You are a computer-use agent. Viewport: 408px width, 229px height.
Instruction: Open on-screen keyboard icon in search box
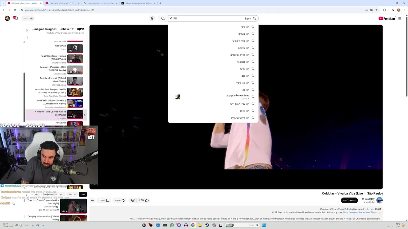click(x=175, y=18)
